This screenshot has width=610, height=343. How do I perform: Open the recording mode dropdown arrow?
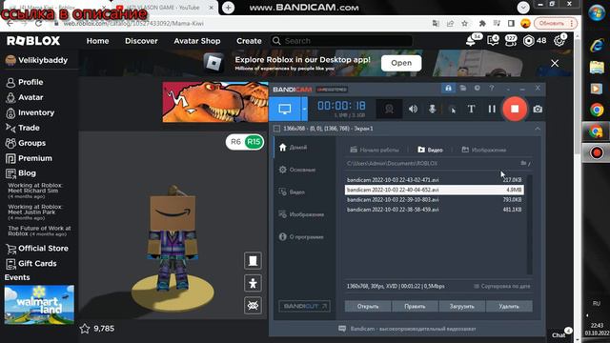tap(304, 109)
